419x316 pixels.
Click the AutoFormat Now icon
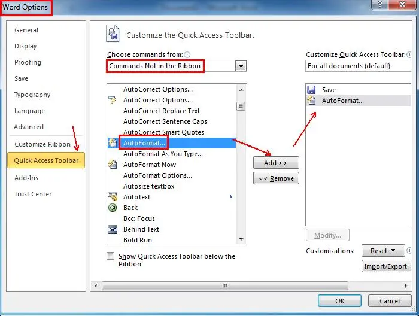click(113, 165)
